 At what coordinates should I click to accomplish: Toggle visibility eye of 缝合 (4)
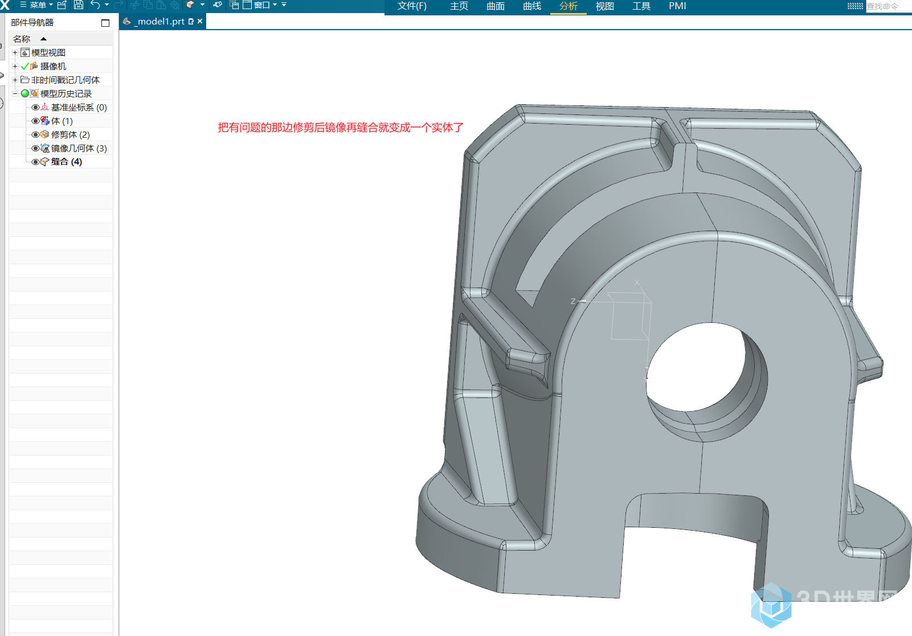point(35,162)
